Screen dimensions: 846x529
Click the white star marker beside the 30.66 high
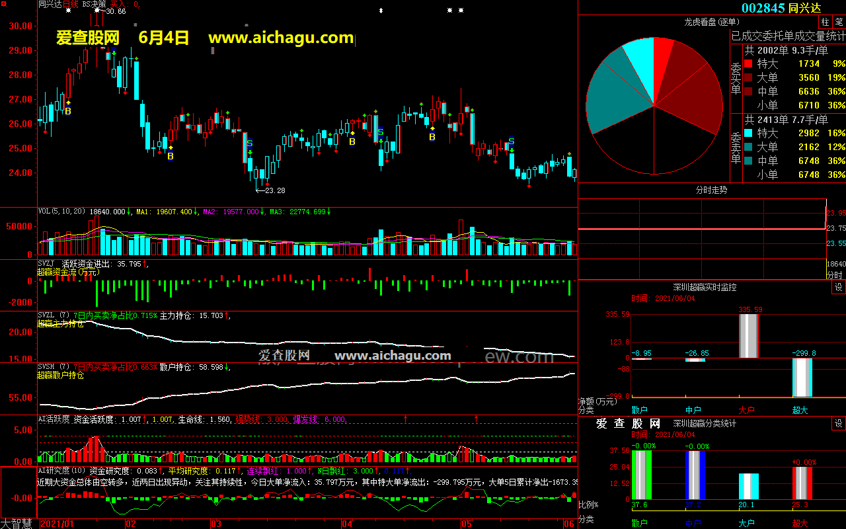click(98, 11)
